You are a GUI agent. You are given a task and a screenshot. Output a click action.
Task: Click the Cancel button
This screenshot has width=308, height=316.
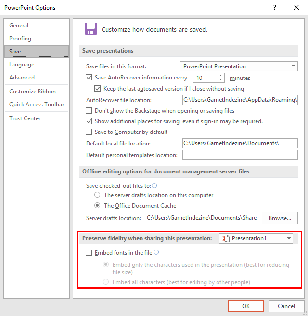[286, 306]
